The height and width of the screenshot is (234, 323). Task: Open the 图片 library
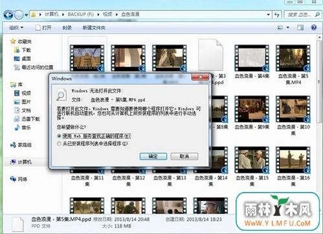(23, 101)
